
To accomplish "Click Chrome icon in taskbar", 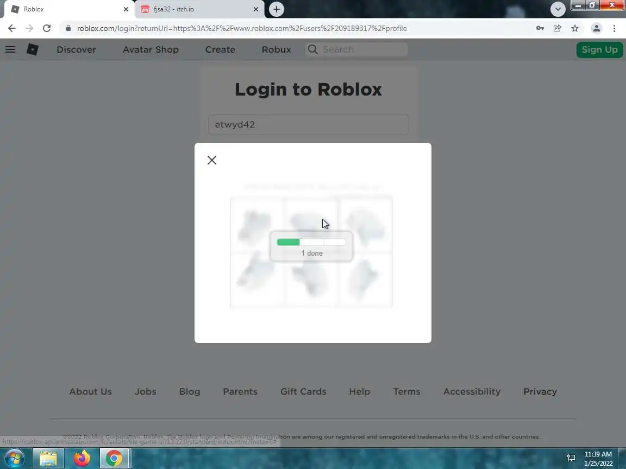I will pyautogui.click(x=114, y=458).
